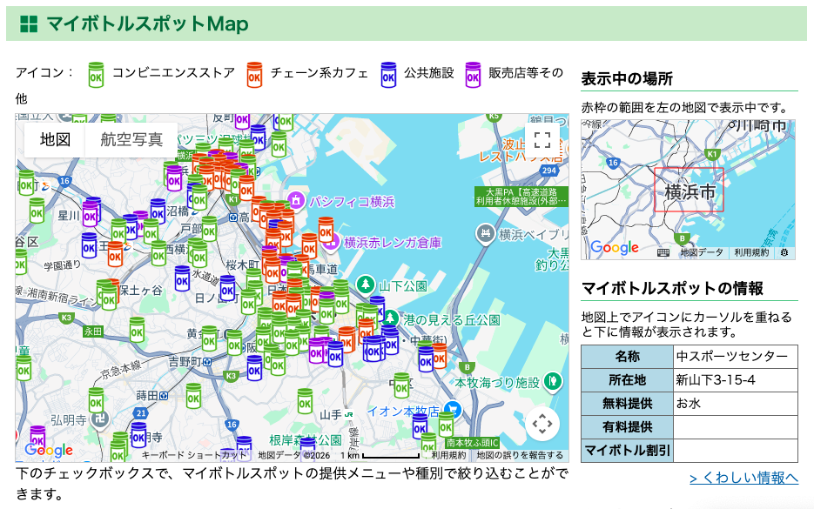Click the パシフィコ横浜 landmark pin
This screenshot has width=814, height=509.
[x=296, y=201]
